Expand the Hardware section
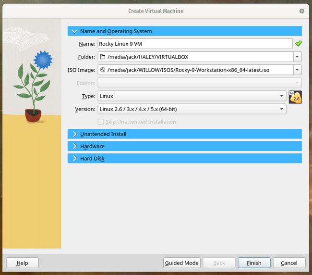312x275 pixels. click(x=185, y=146)
